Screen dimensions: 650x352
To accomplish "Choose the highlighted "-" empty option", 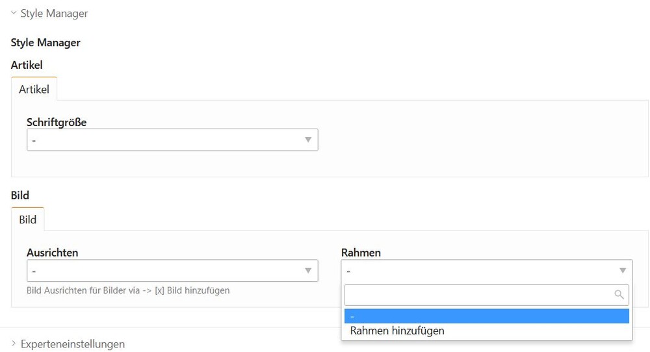I will point(486,316).
